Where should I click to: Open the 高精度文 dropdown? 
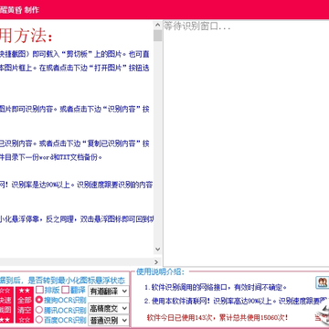point(109,308)
